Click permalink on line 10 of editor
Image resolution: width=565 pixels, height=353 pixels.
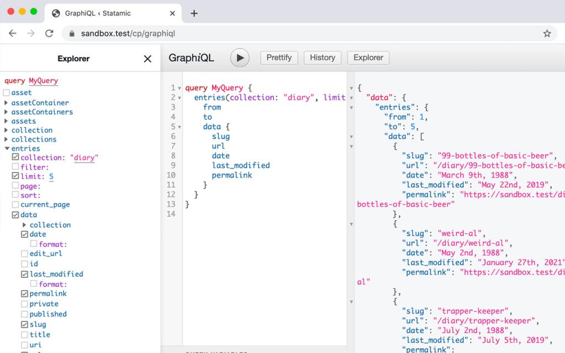point(232,175)
